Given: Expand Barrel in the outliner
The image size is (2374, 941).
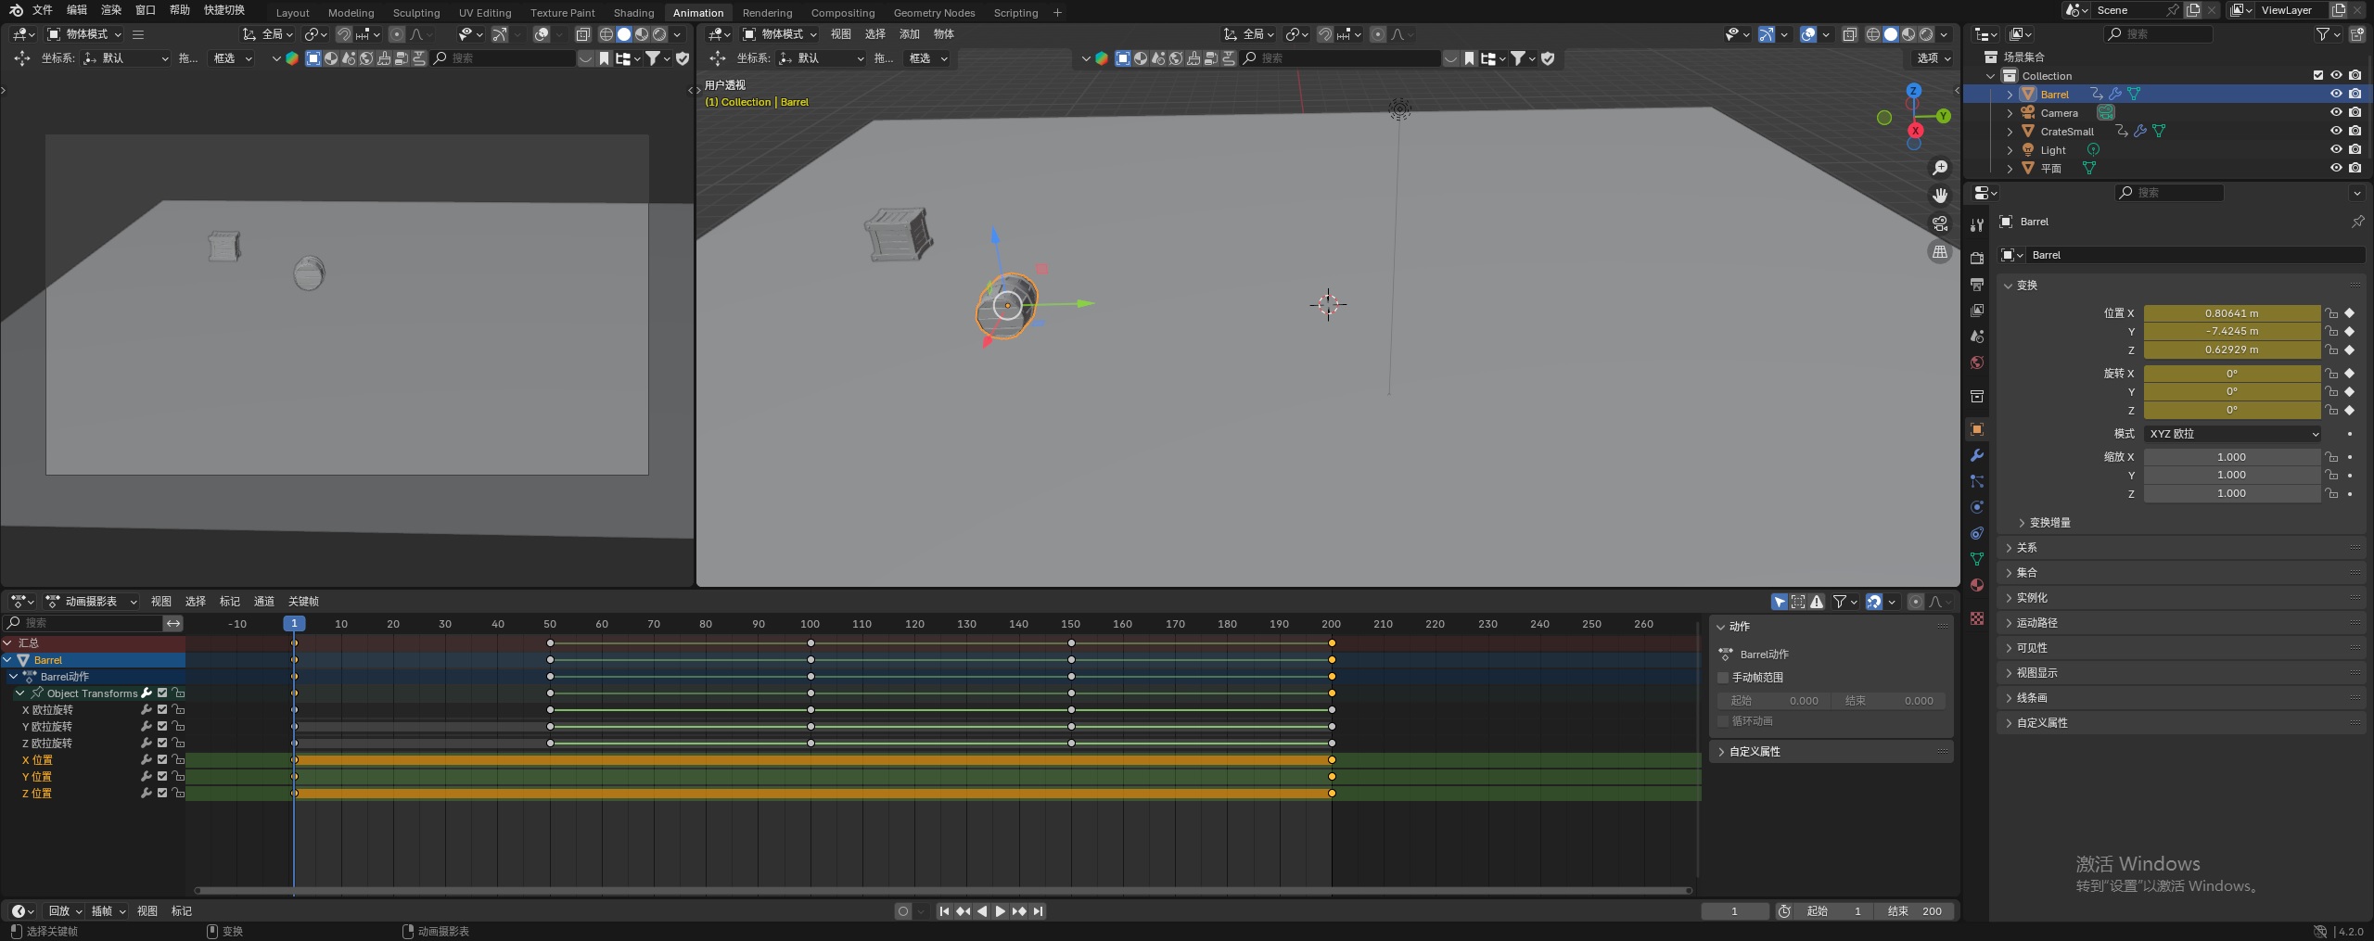Looking at the screenshot, I should point(2010,95).
